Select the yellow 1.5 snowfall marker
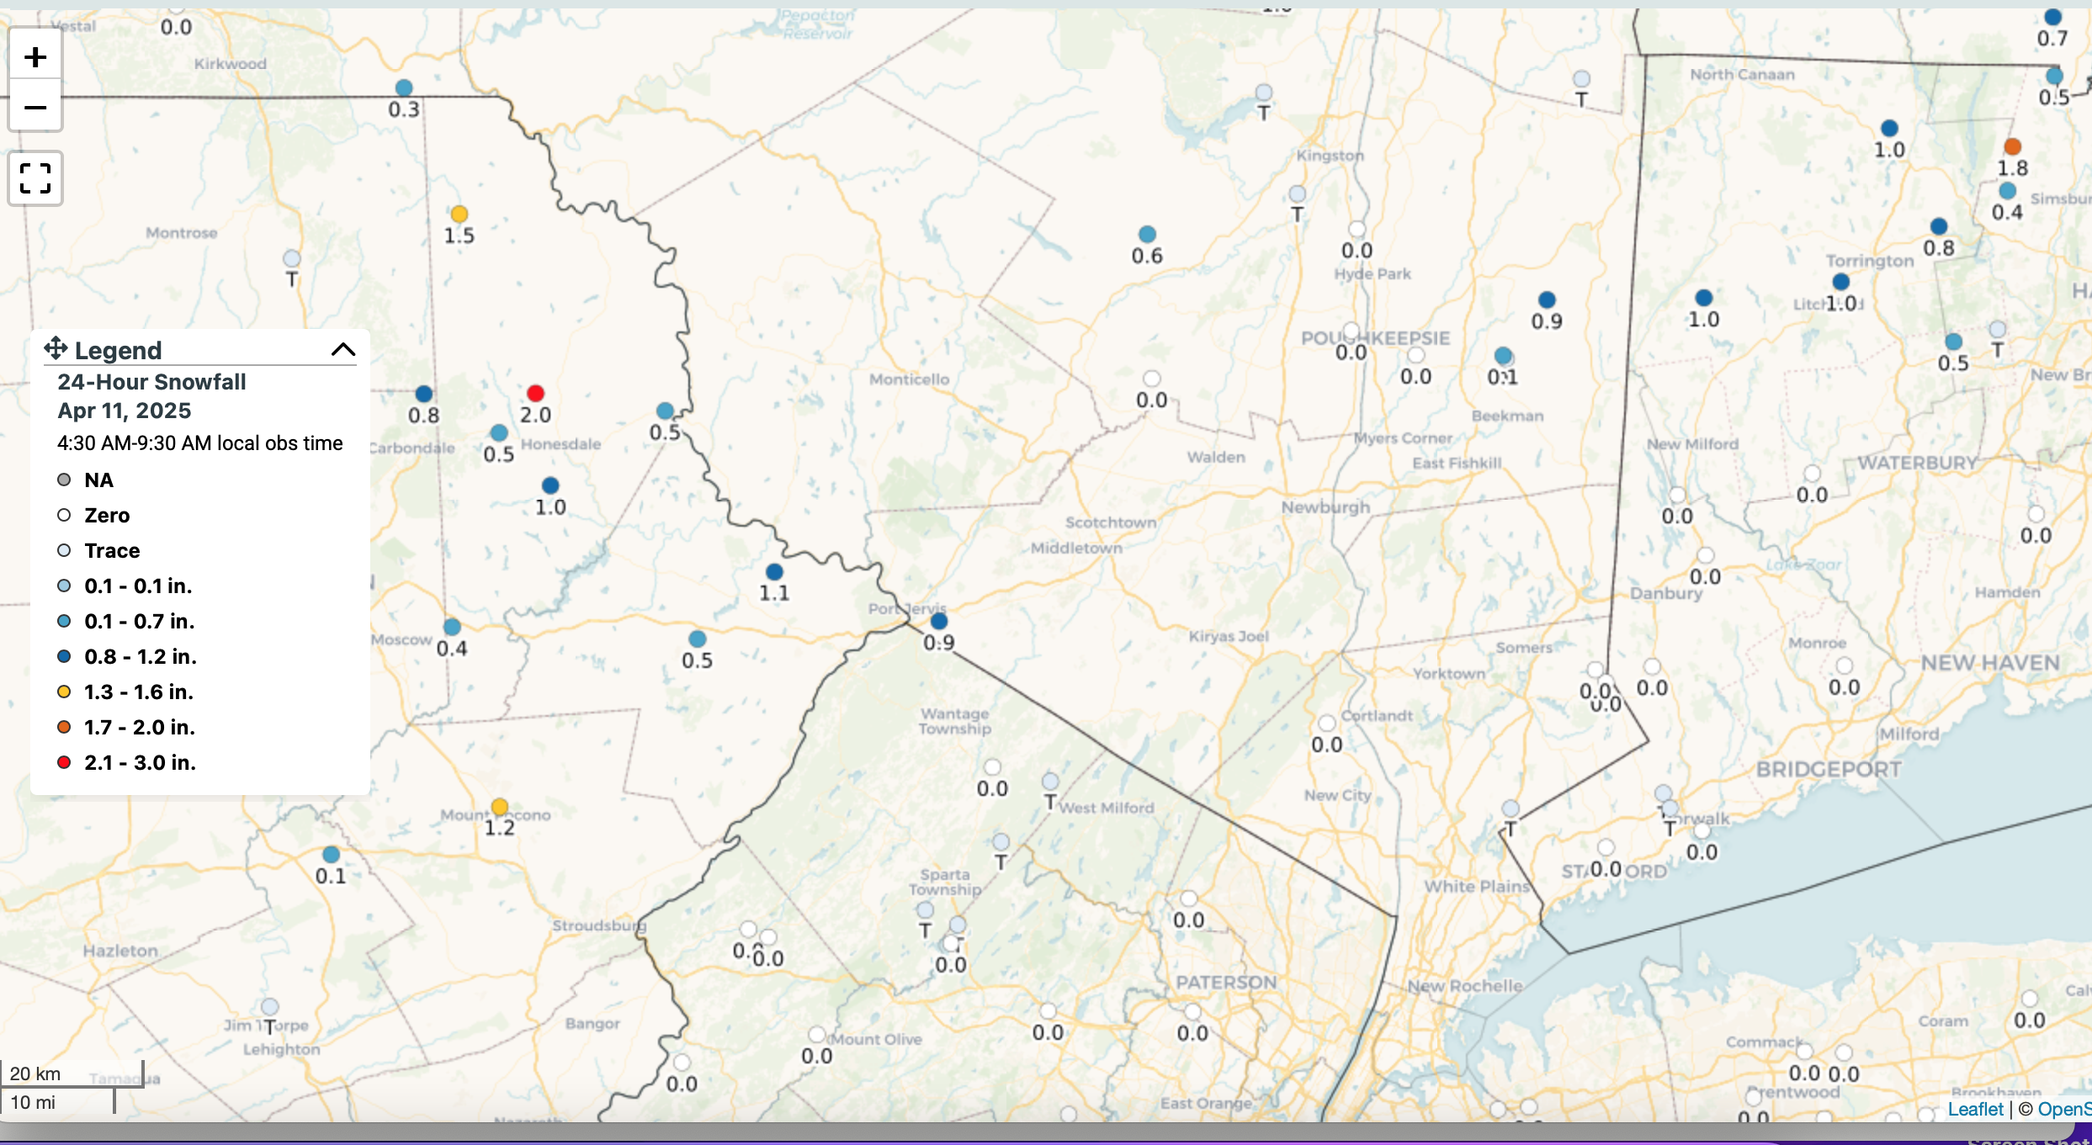This screenshot has width=2092, height=1145. (459, 214)
